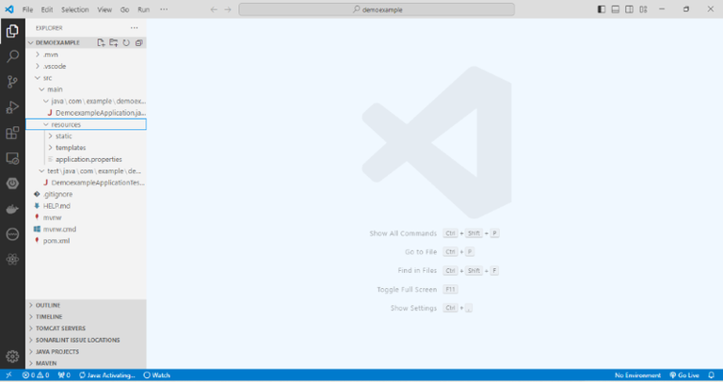This screenshot has width=723, height=382.
Task: Click Watch in status bar
Action: [x=157, y=375]
